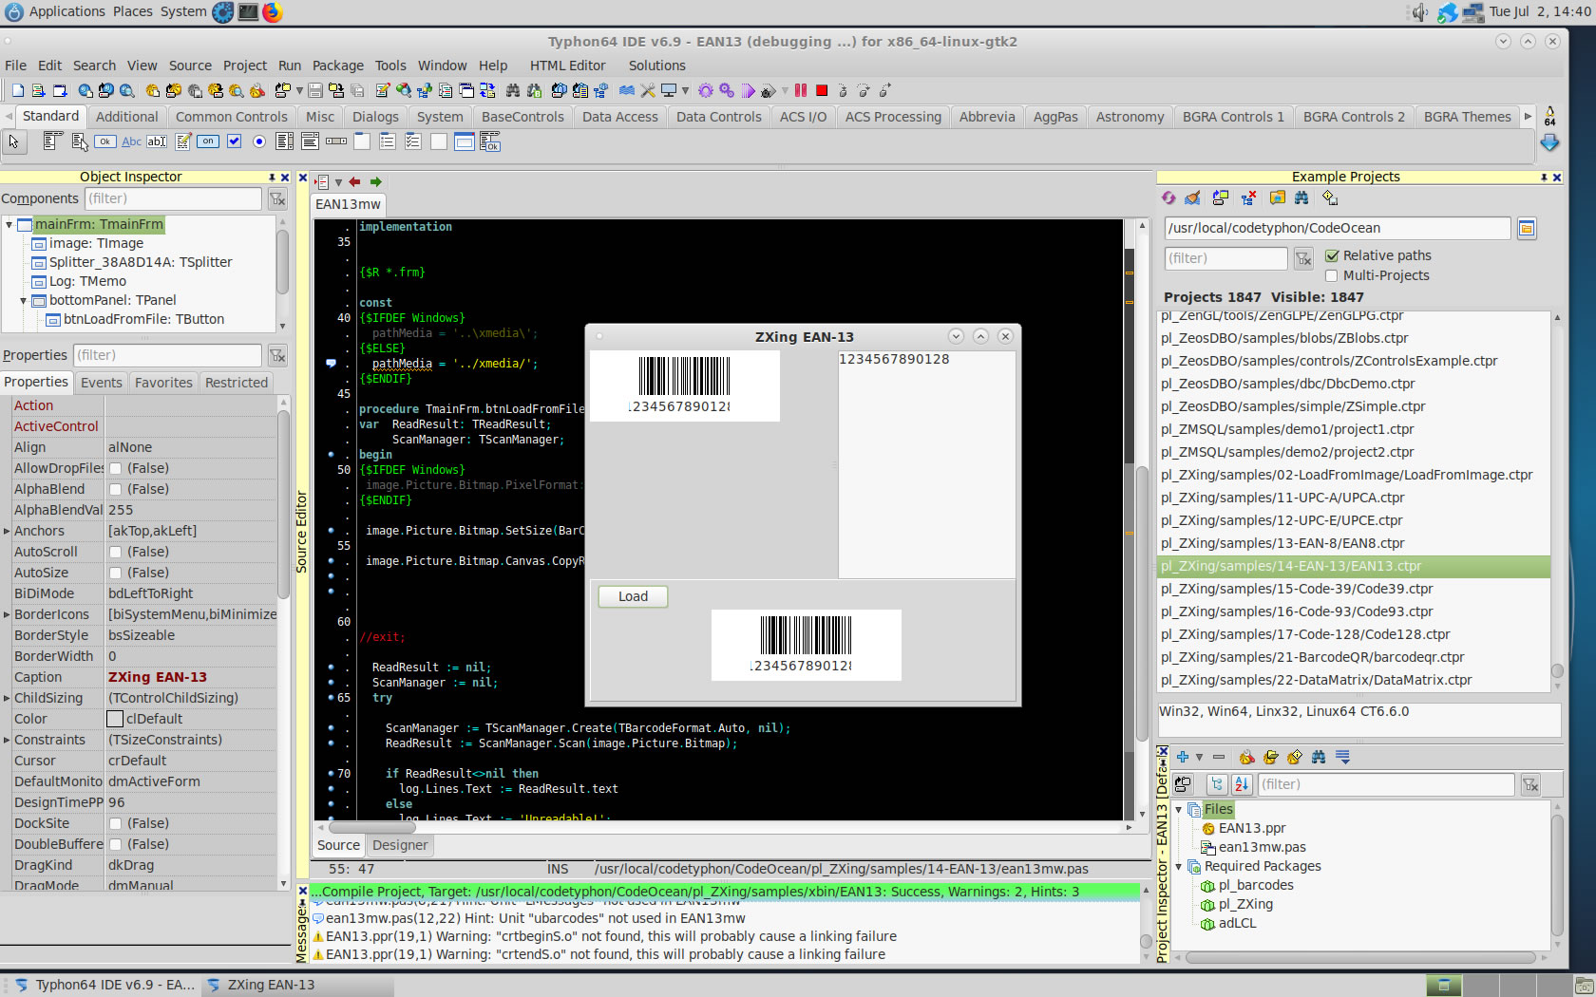
Task: Open the Applications menu in top panel
Action: point(66,11)
